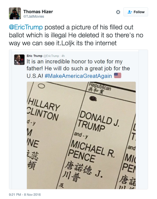Click the Follow button

coord(136,12)
